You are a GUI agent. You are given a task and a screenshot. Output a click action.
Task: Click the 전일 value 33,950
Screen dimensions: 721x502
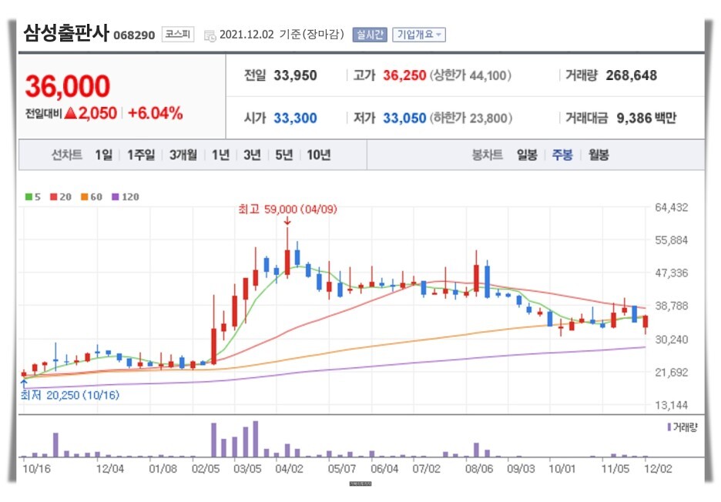[295, 75]
